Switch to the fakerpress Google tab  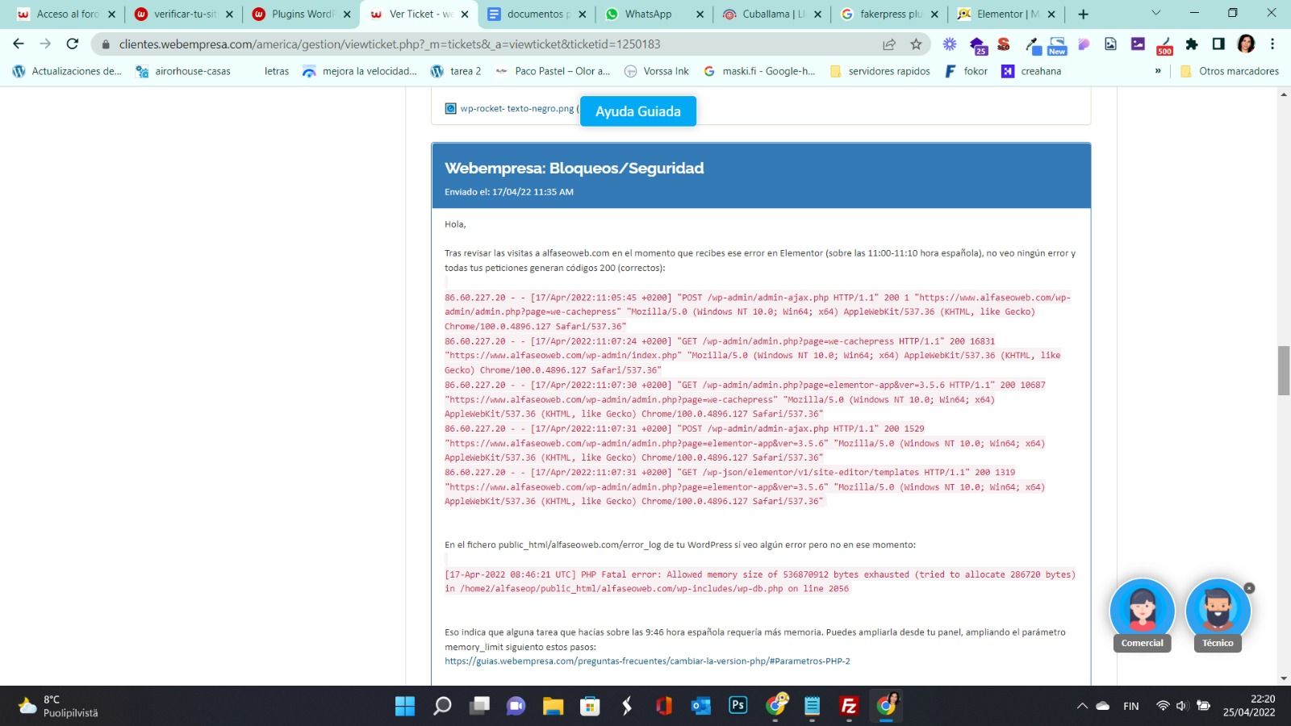(890, 14)
